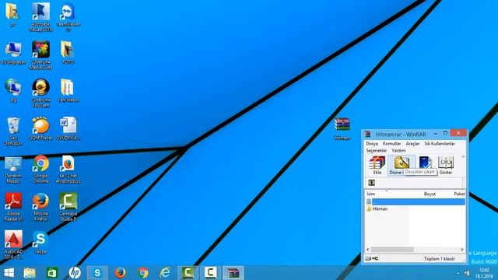Switch to WinRAR from the taskbar
This screenshot has width=498, height=280.
pyautogui.click(x=233, y=273)
